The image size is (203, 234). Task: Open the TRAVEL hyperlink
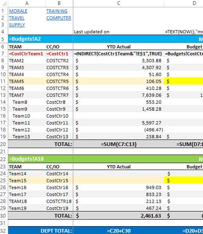click(17, 18)
